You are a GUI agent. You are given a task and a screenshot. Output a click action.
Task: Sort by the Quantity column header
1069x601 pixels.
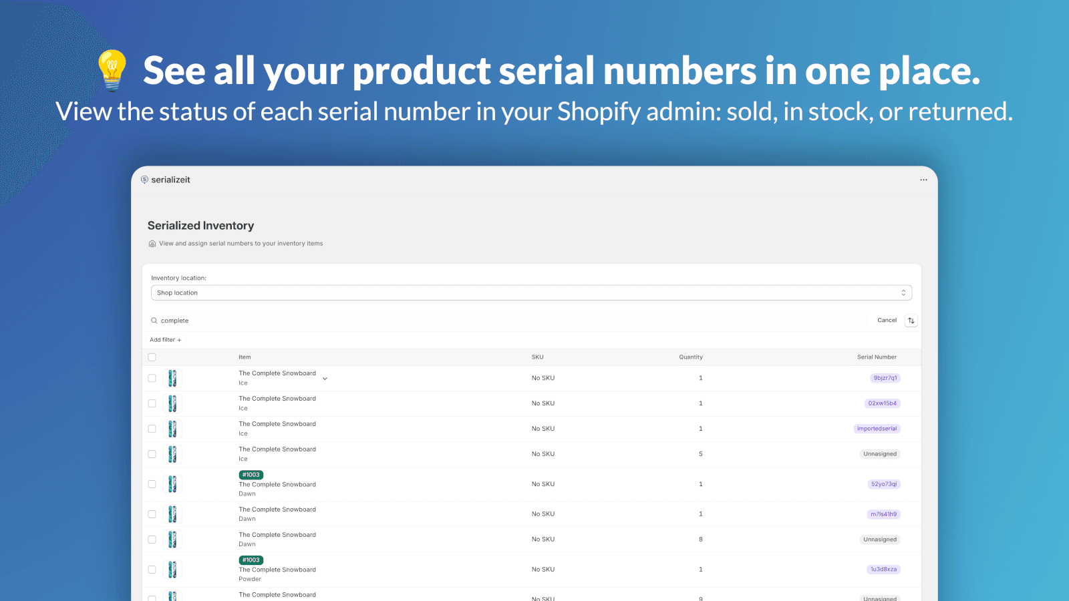pyautogui.click(x=691, y=357)
